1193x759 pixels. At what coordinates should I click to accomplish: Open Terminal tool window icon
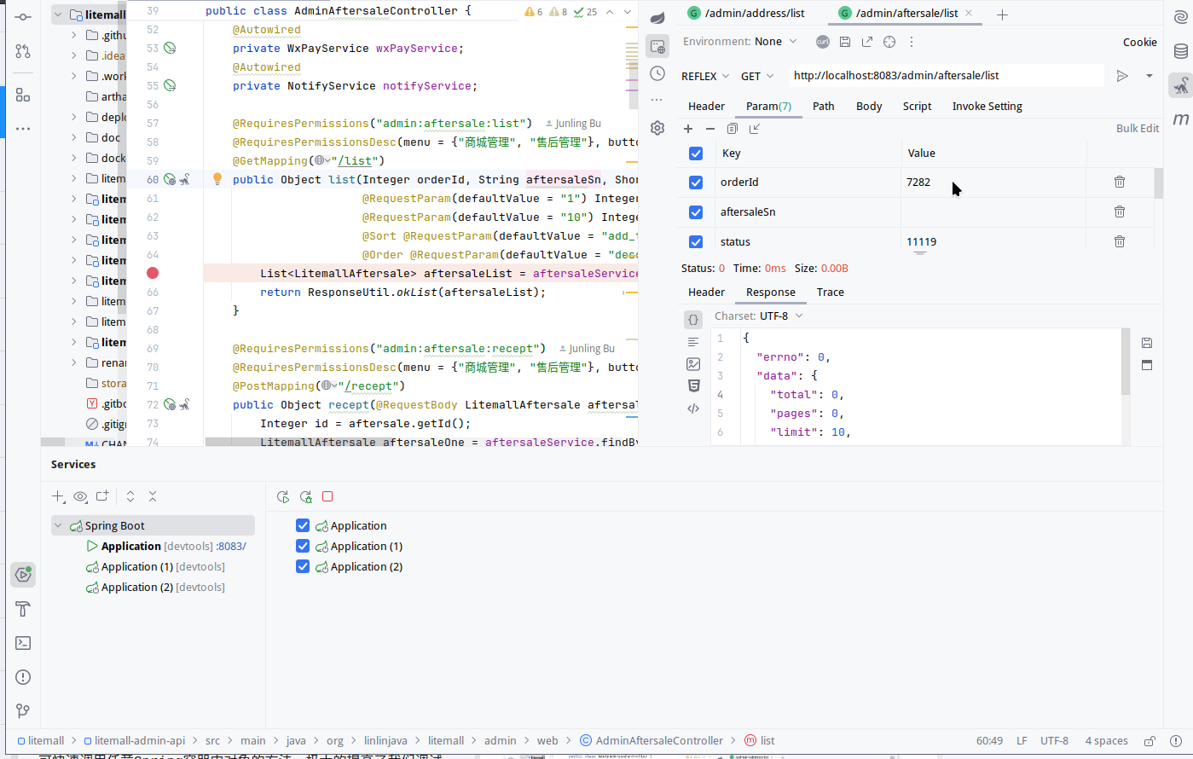(x=23, y=643)
